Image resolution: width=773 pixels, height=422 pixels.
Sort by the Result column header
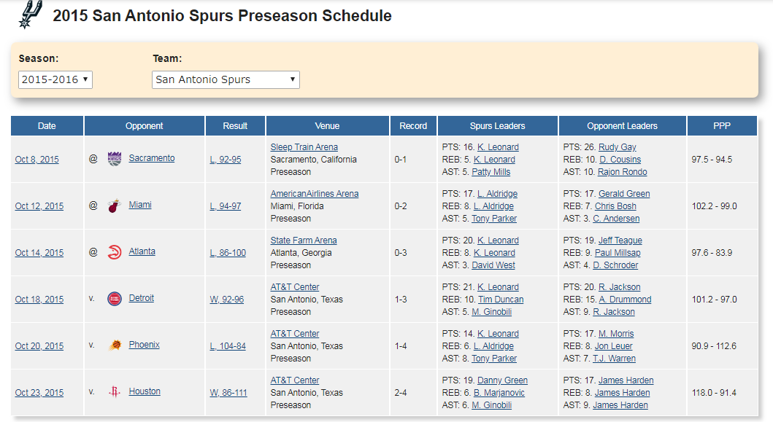tap(235, 125)
